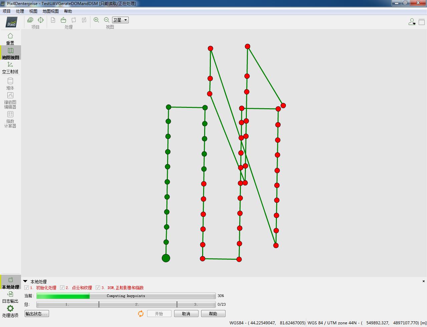Screen dimensions: 427x327
Task: Click the rematch and optimize icon
Action: pyautogui.click(x=84, y=20)
